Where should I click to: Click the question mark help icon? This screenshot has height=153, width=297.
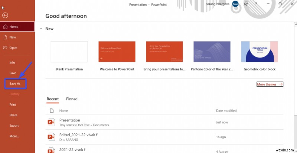256,4
